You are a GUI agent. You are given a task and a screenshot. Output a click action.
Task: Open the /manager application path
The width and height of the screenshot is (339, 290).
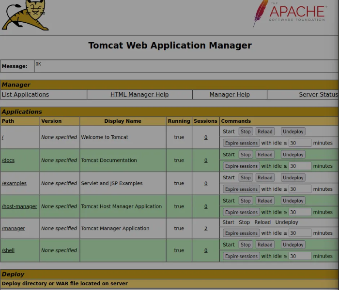pyautogui.click(x=14, y=228)
